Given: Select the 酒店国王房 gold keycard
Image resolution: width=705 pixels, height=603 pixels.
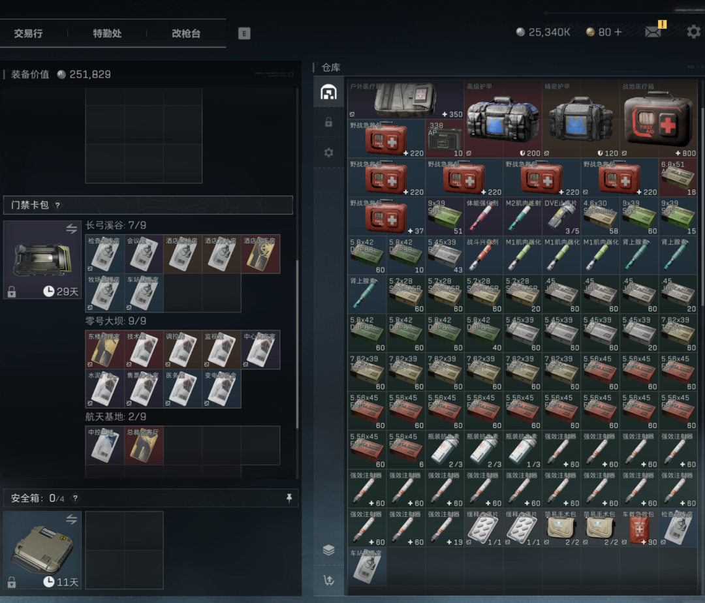Looking at the screenshot, I should [x=260, y=254].
